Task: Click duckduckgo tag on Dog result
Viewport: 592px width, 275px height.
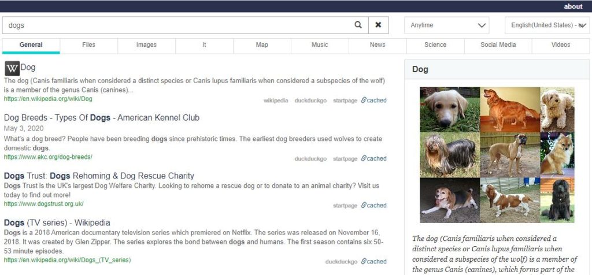Action: pos(310,101)
